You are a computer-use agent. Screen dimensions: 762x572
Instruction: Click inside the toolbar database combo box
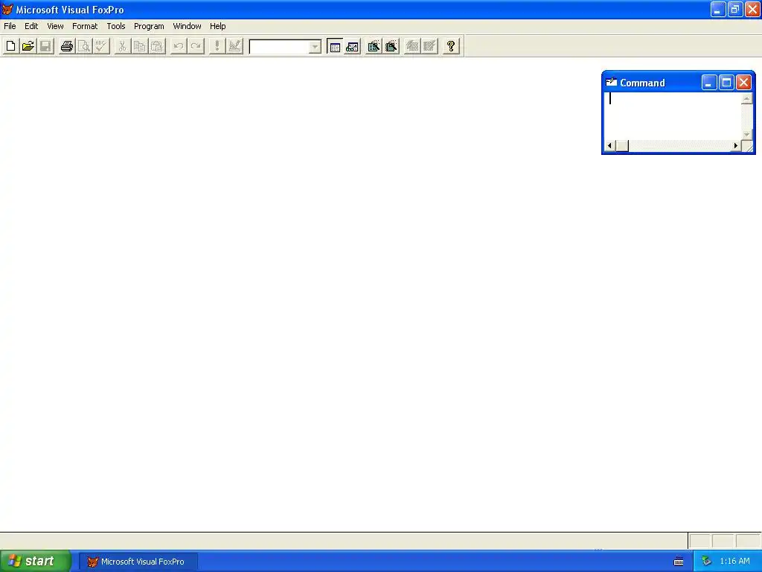[280, 47]
